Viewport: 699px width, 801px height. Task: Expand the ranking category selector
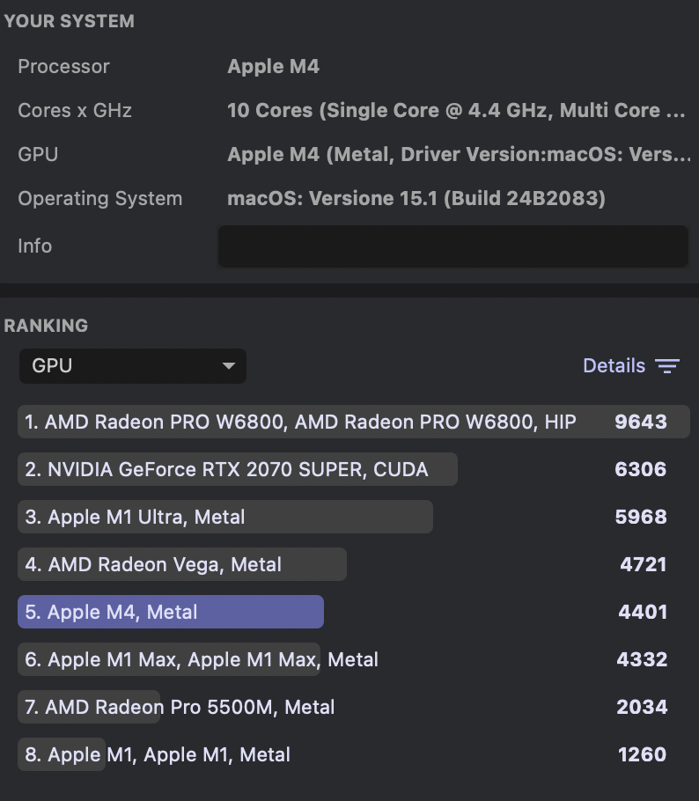tap(132, 366)
